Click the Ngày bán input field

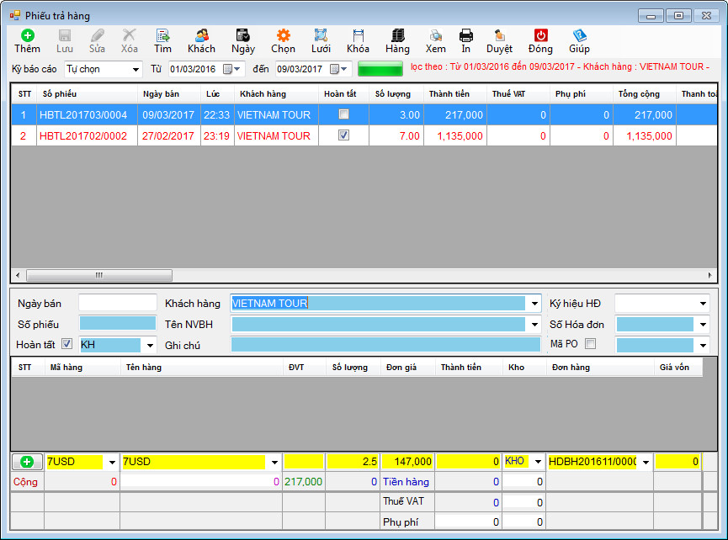(x=118, y=303)
